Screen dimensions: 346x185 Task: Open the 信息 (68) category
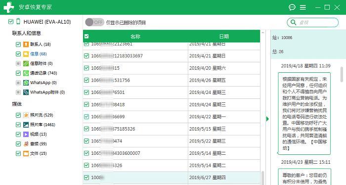(39, 54)
